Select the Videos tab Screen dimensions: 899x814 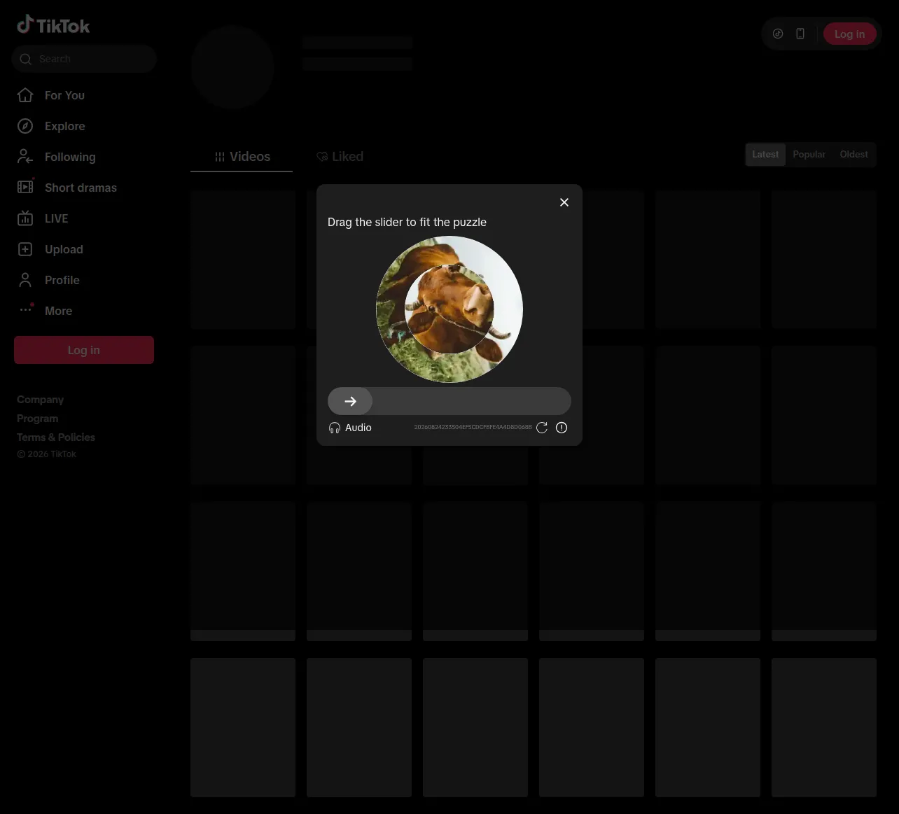(x=242, y=157)
